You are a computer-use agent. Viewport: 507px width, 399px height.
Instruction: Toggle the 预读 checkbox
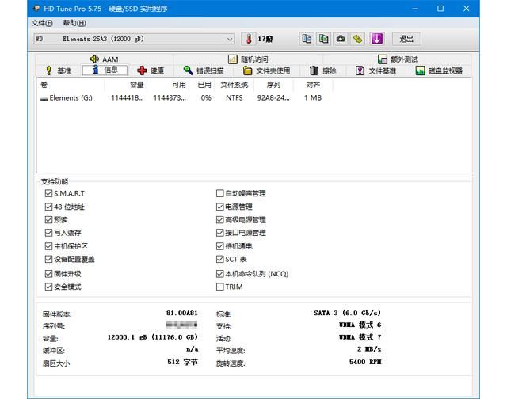48,220
